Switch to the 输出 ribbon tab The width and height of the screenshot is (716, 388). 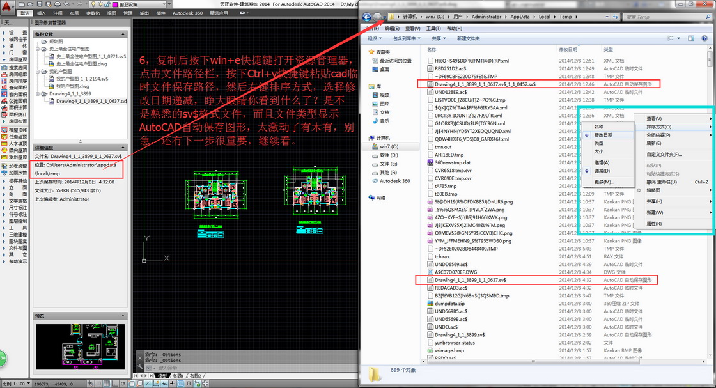pyautogui.click(x=144, y=13)
